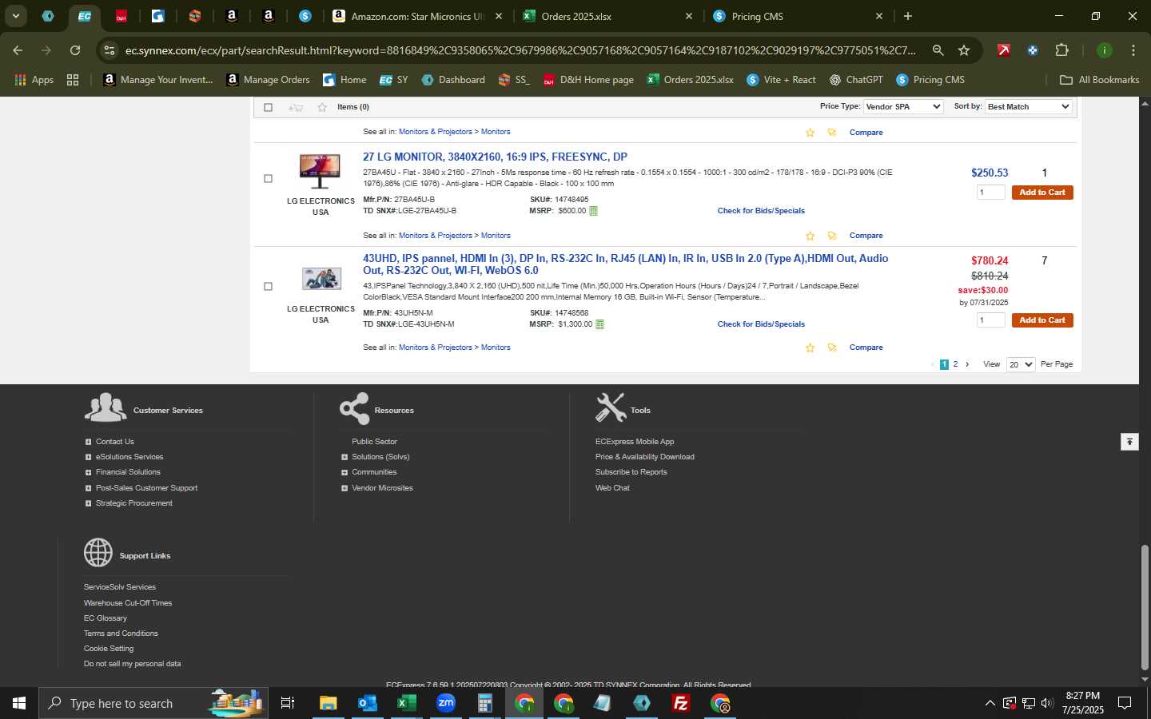This screenshot has width=1151, height=719.
Task: Open the red arrow extension icon
Action: point(1003,50)
